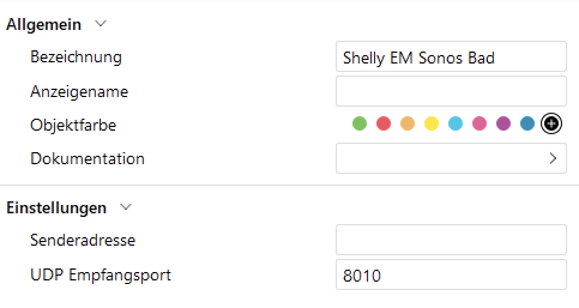Viewport: 579px width, 308px height.
Task: Collapse the Allgemein section
Action: click(101, 25)
